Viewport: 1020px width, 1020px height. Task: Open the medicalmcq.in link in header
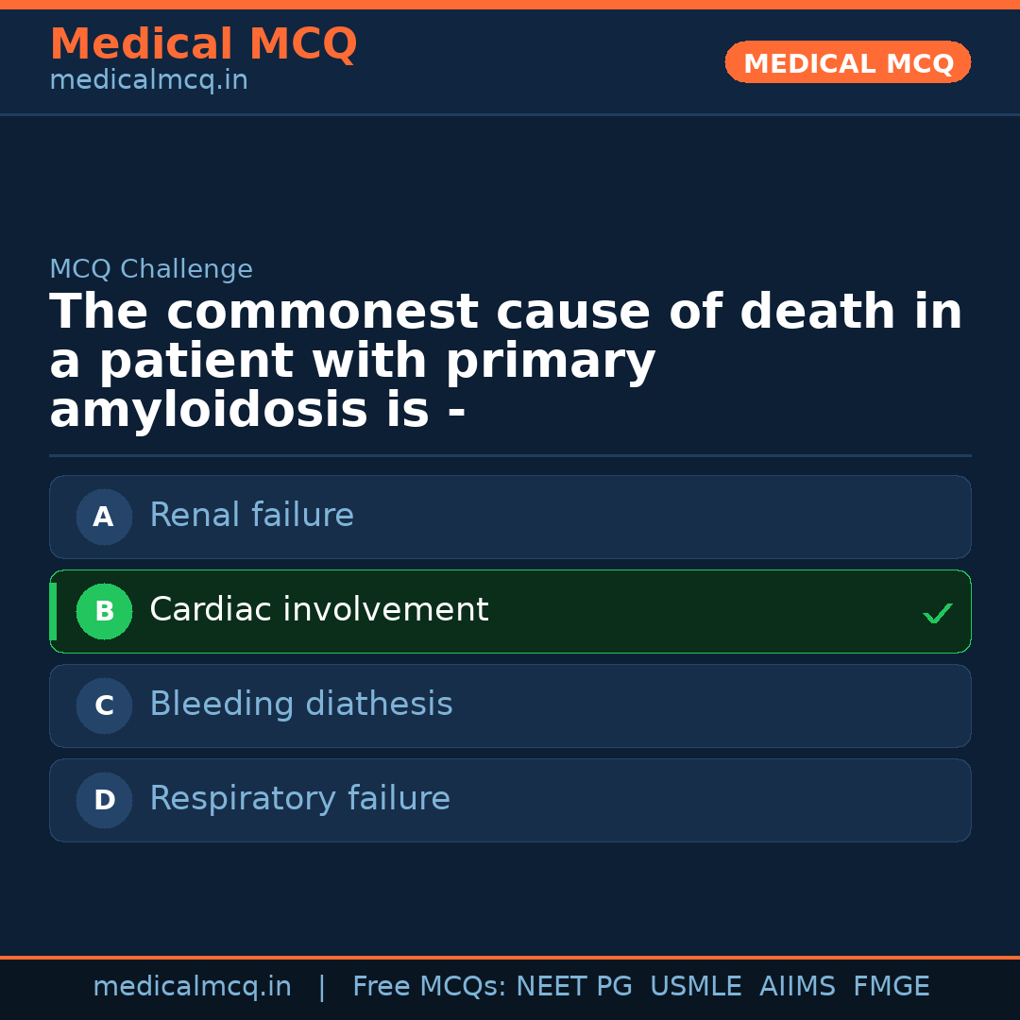click(148, 79)
